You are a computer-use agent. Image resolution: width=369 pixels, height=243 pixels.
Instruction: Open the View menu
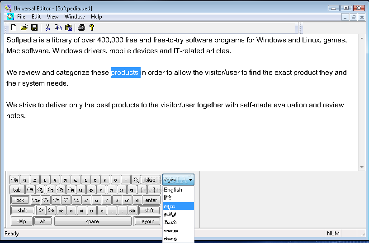click(52, 17)
